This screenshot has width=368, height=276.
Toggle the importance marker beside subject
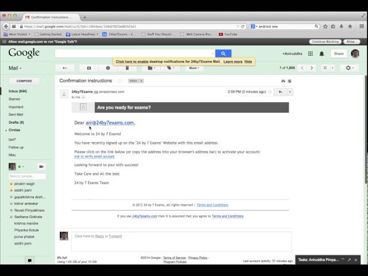click(120, 80)
